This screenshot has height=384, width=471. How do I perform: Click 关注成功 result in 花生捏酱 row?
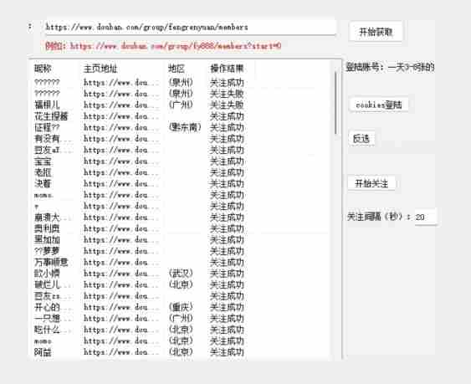[227, 116]
